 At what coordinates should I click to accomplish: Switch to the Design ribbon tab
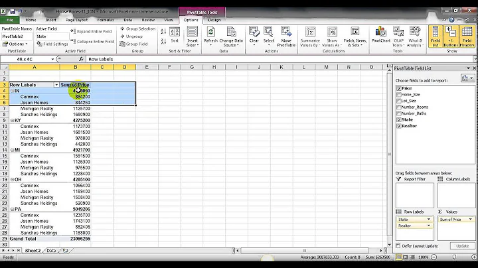[214, 20]
